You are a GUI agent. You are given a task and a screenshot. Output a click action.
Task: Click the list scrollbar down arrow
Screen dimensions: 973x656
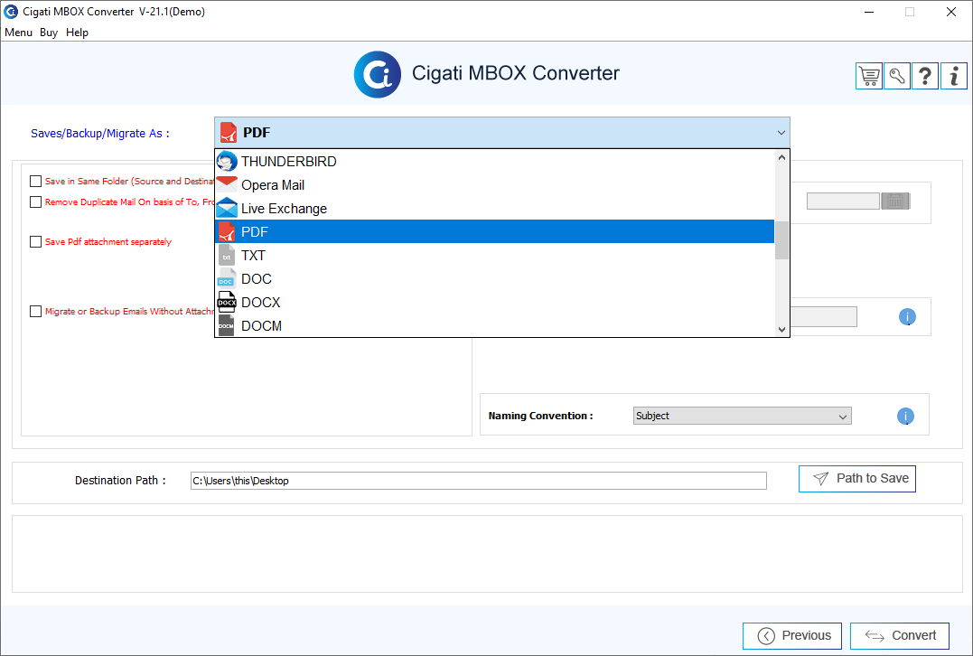(x=781, y=330)
